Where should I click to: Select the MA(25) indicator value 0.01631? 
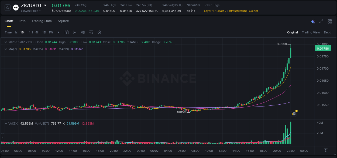51,49
